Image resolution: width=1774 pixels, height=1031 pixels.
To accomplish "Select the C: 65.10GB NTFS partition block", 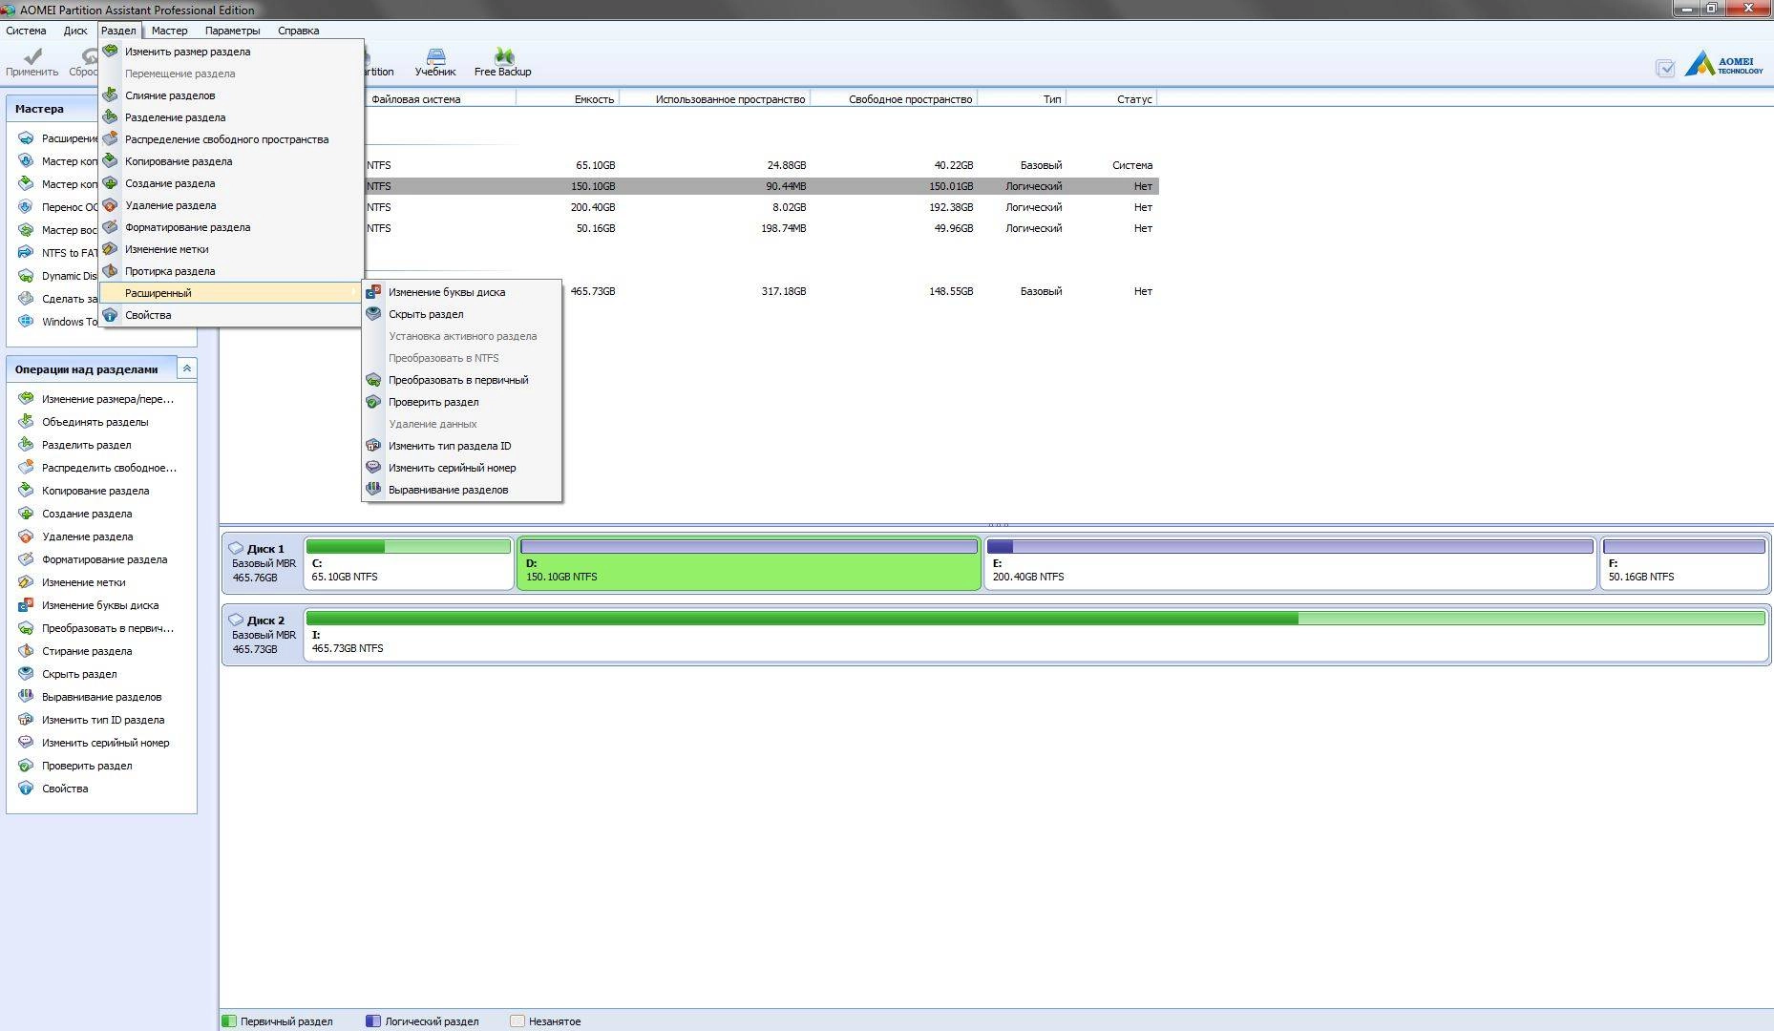I will pyautogui.click(x=409, y=563).
